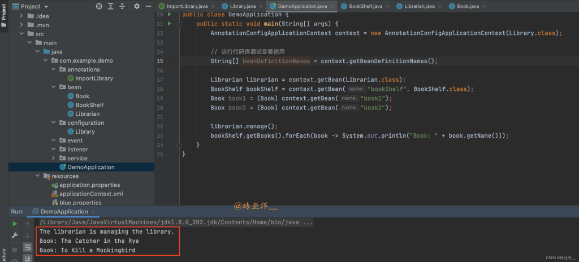
Task: Click the Collapse All icon in Project panel
Action: [123, 6]
